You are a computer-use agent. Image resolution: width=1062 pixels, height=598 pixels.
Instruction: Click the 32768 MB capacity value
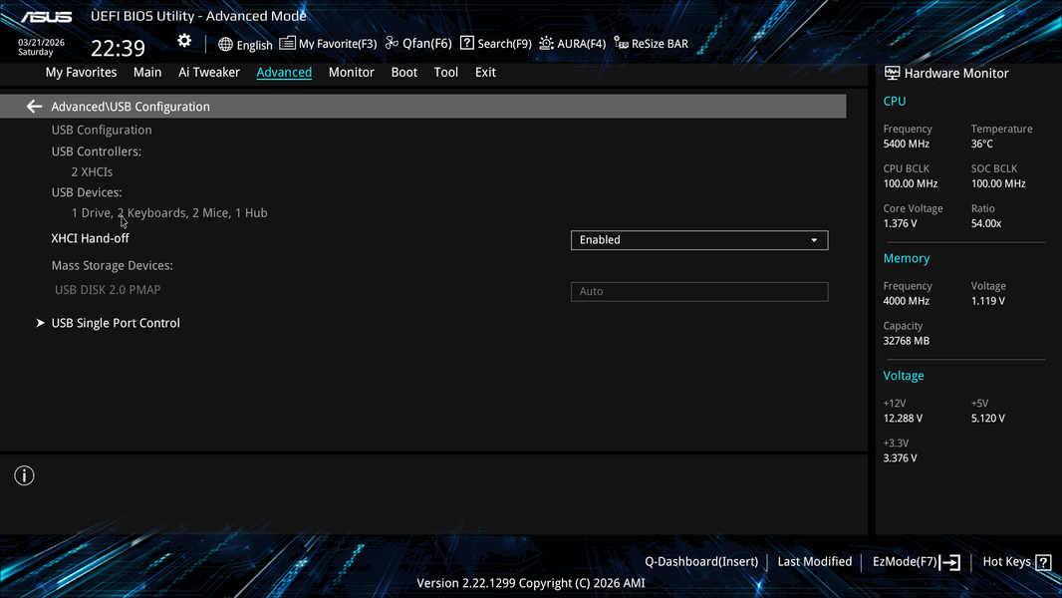(x=907, y=341)
